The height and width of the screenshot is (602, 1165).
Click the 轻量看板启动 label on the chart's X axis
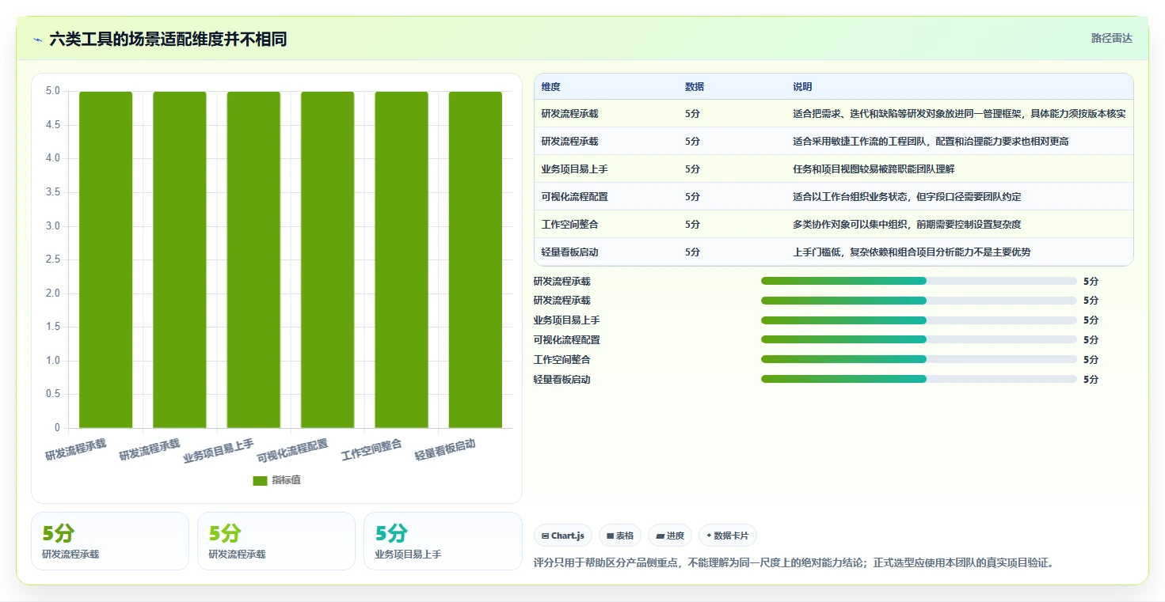445,450
